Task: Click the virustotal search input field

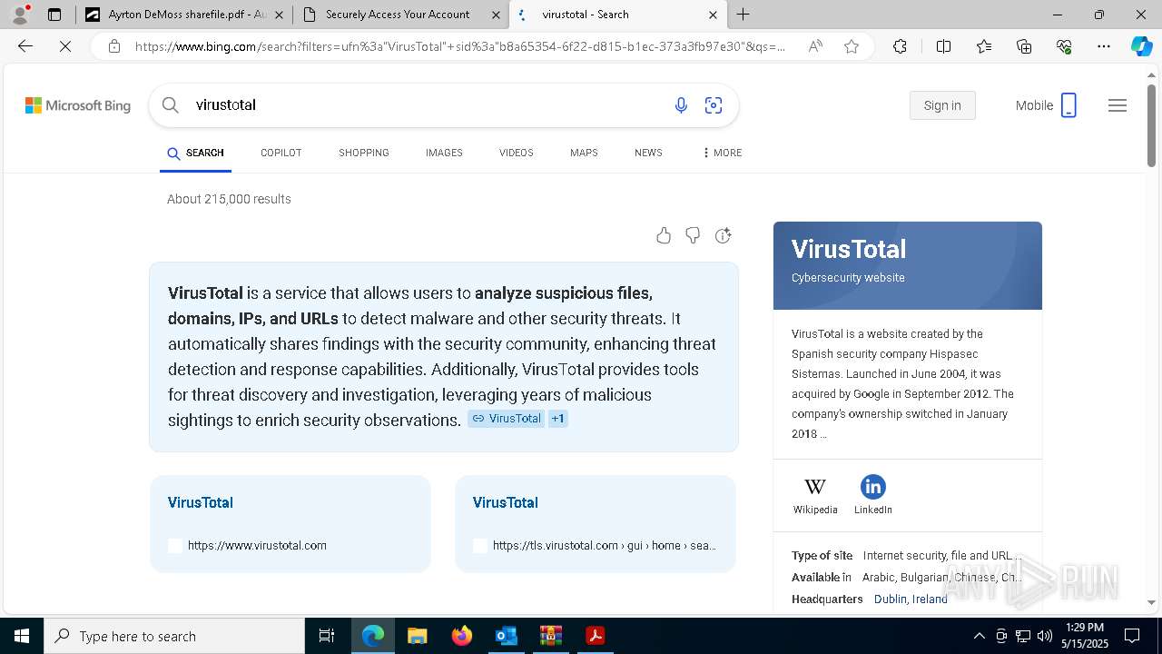Action: click(x=427, y=105)
